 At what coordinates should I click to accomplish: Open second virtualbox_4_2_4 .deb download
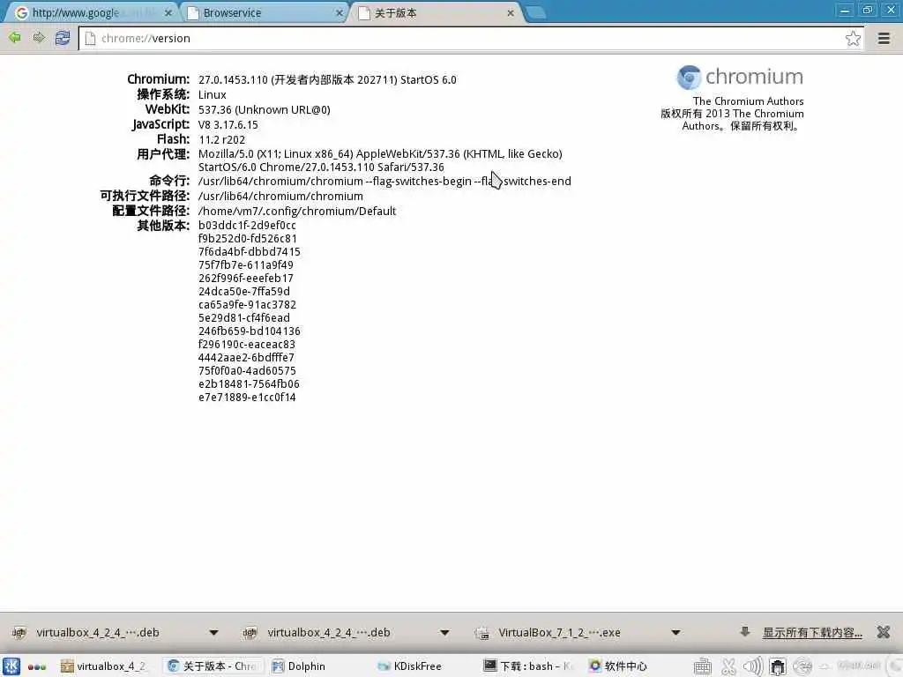tap(329, 633)
